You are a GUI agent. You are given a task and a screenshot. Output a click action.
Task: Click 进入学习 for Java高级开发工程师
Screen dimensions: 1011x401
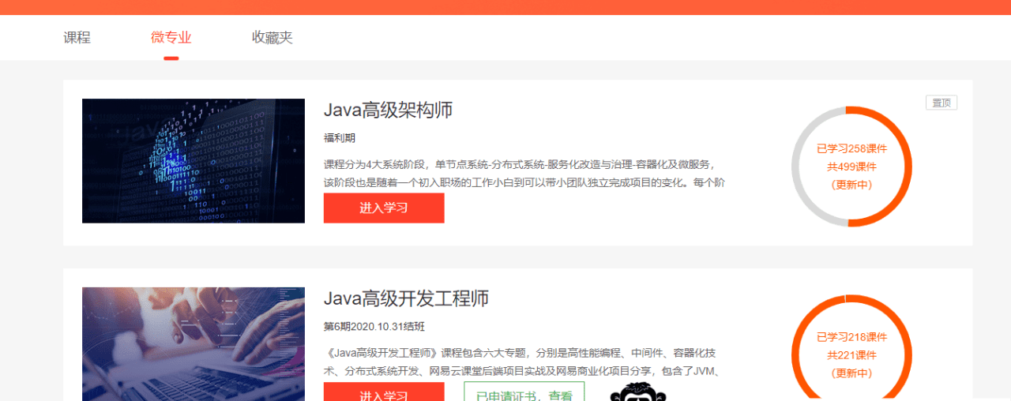pos(384,392)
